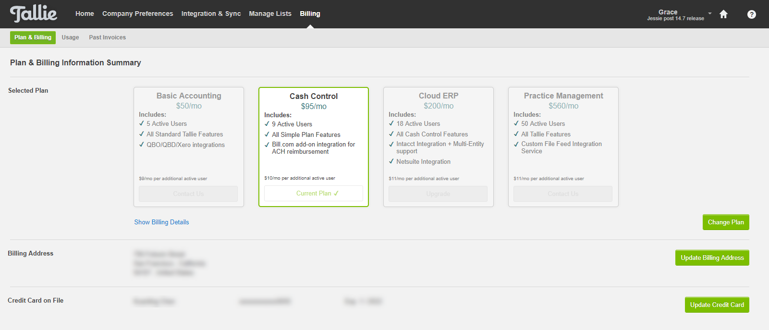Click 'Bill.com add-on integration' feature text

click(314, 148)
